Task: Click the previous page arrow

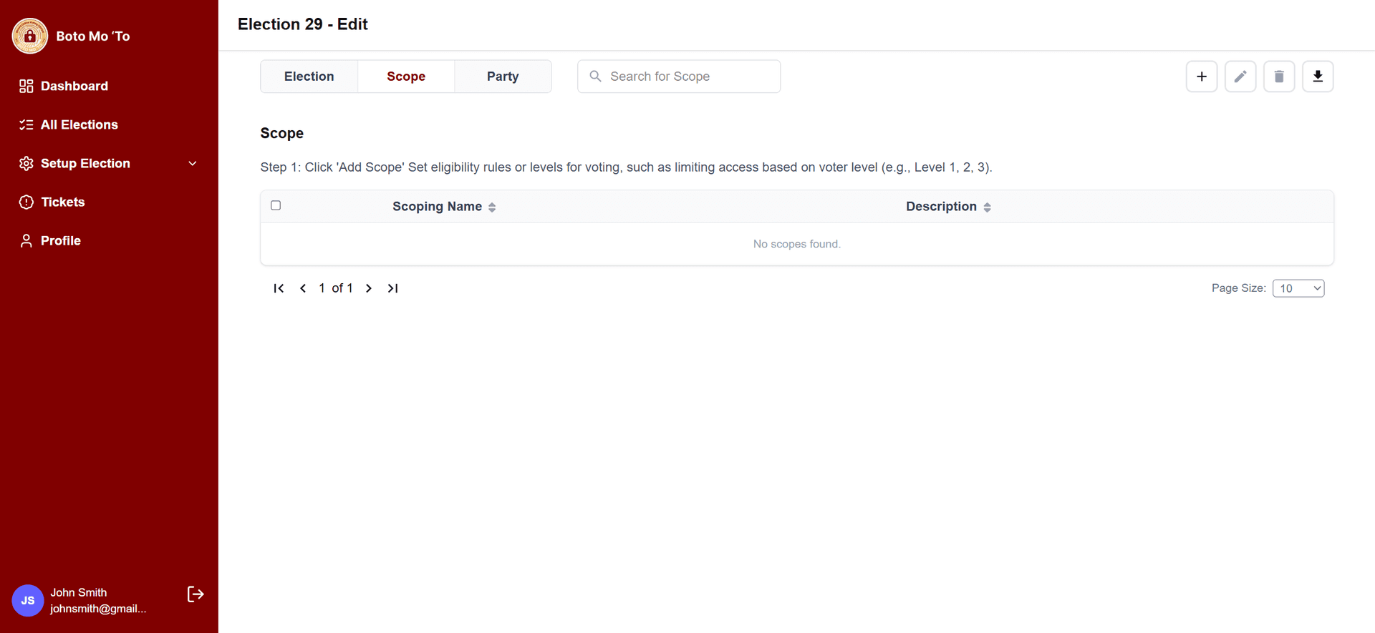Action: pos(303,288)
